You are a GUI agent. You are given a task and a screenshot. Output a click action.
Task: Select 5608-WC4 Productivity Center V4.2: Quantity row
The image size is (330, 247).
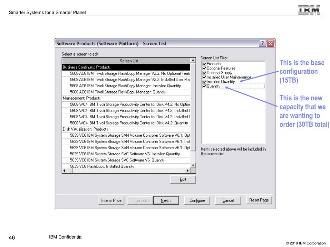tap(126, 123)
